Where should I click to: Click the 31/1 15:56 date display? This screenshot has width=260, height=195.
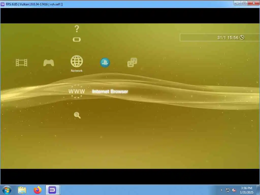coord(228,38)
